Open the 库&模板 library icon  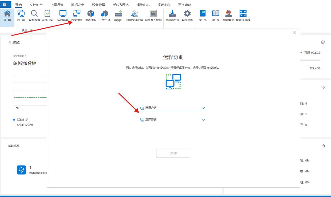coord(91,16)
